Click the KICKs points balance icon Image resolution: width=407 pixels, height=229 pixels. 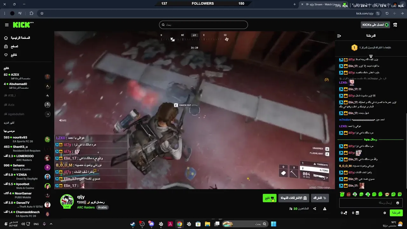tap(346, 213)
